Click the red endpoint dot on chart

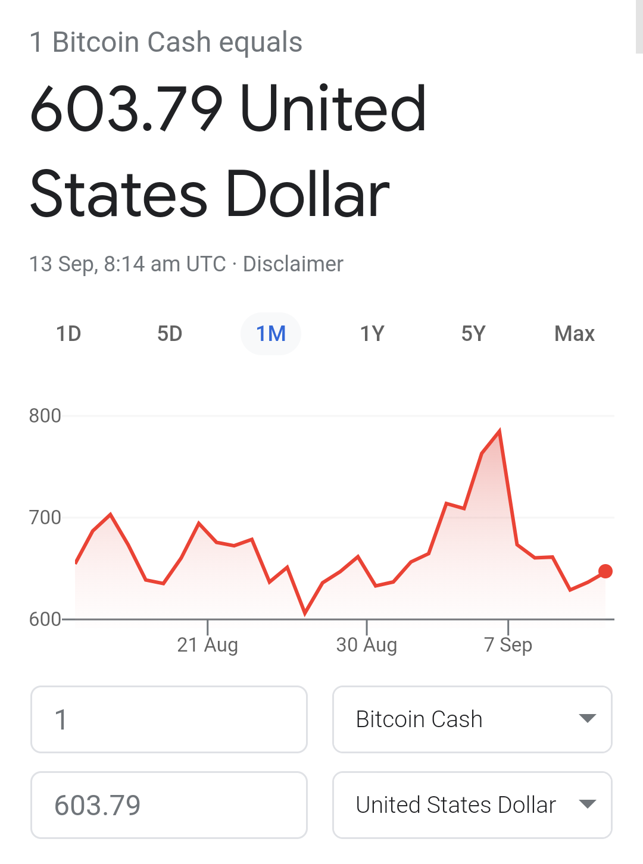pos(605,571)
